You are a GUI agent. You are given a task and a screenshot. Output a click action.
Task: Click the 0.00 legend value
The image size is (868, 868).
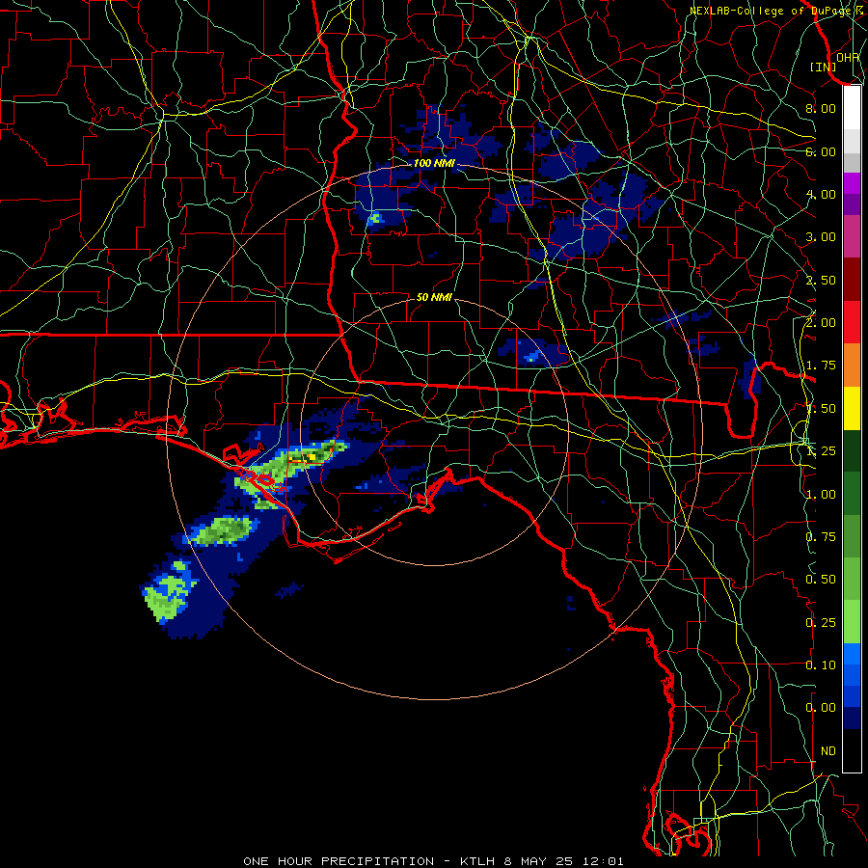coord(821,708)
